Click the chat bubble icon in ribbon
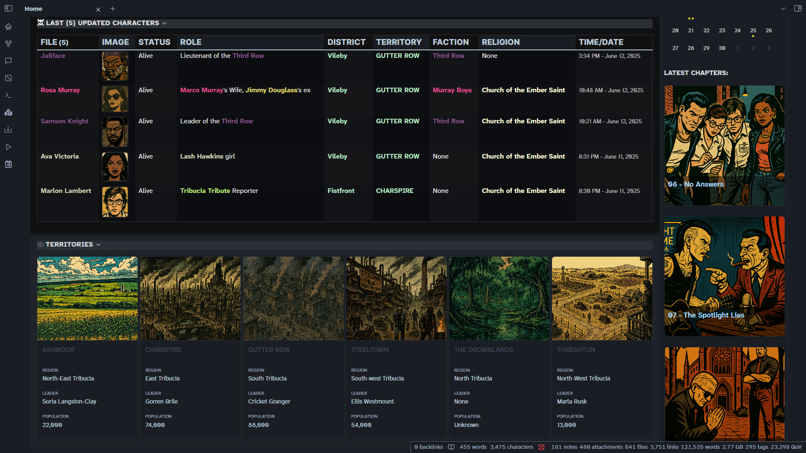The image size is (806, 453). 8,61
